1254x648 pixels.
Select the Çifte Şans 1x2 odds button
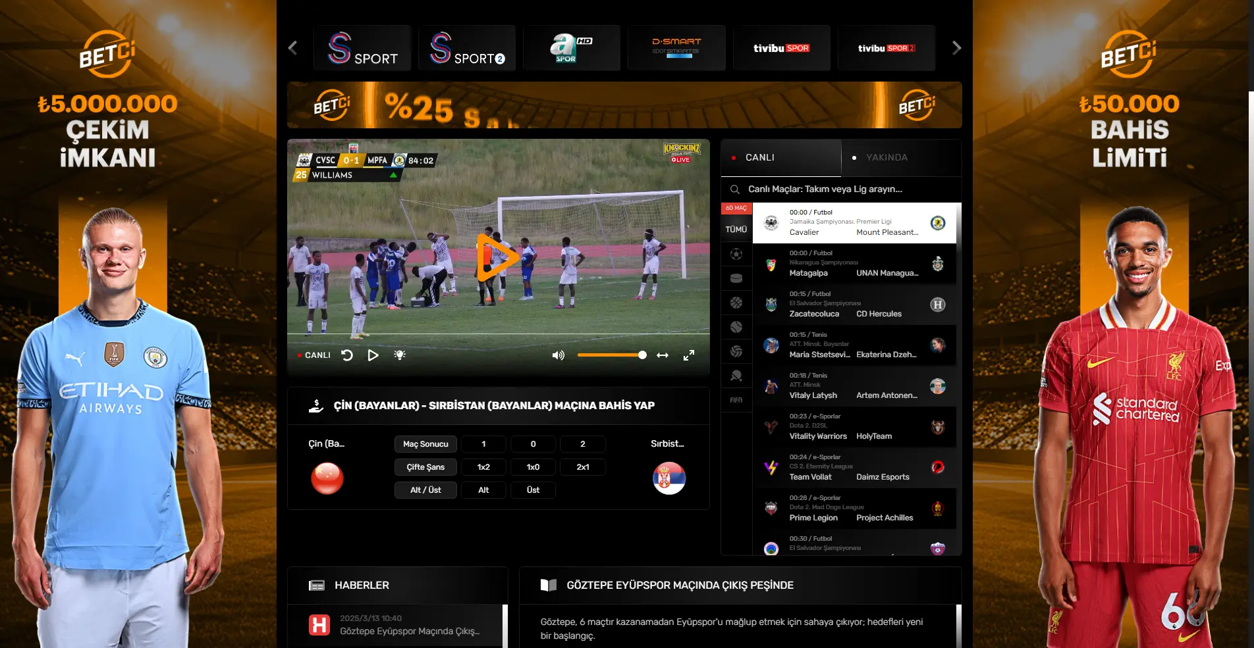483,467
